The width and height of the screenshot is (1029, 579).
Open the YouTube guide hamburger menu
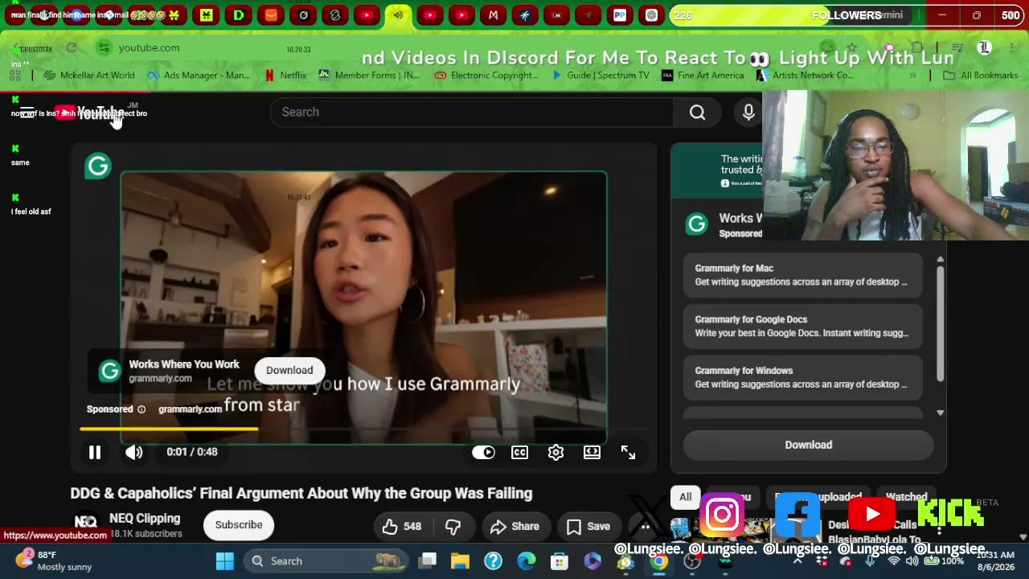[x=27, y=112]
